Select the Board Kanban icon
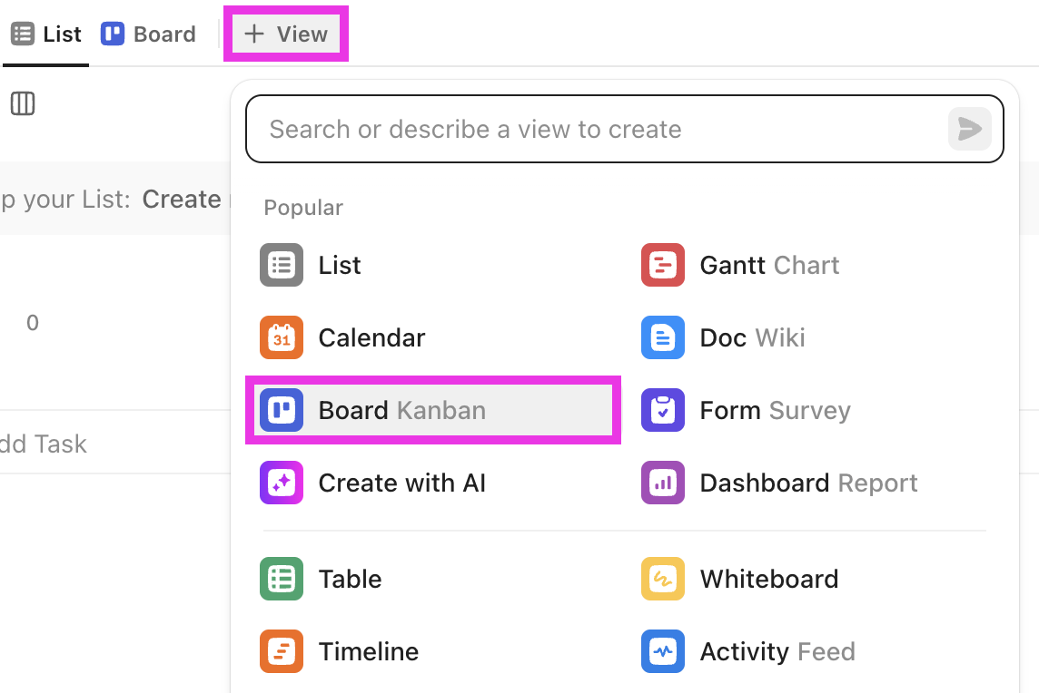 point(281,410)
